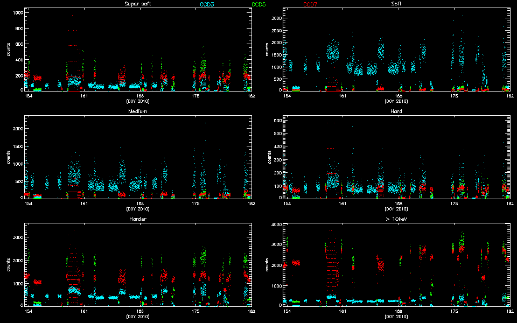517x323 pixels.
Task: Click "(DOY 2010)" label under Harder plot
Action: coord(138,317)
